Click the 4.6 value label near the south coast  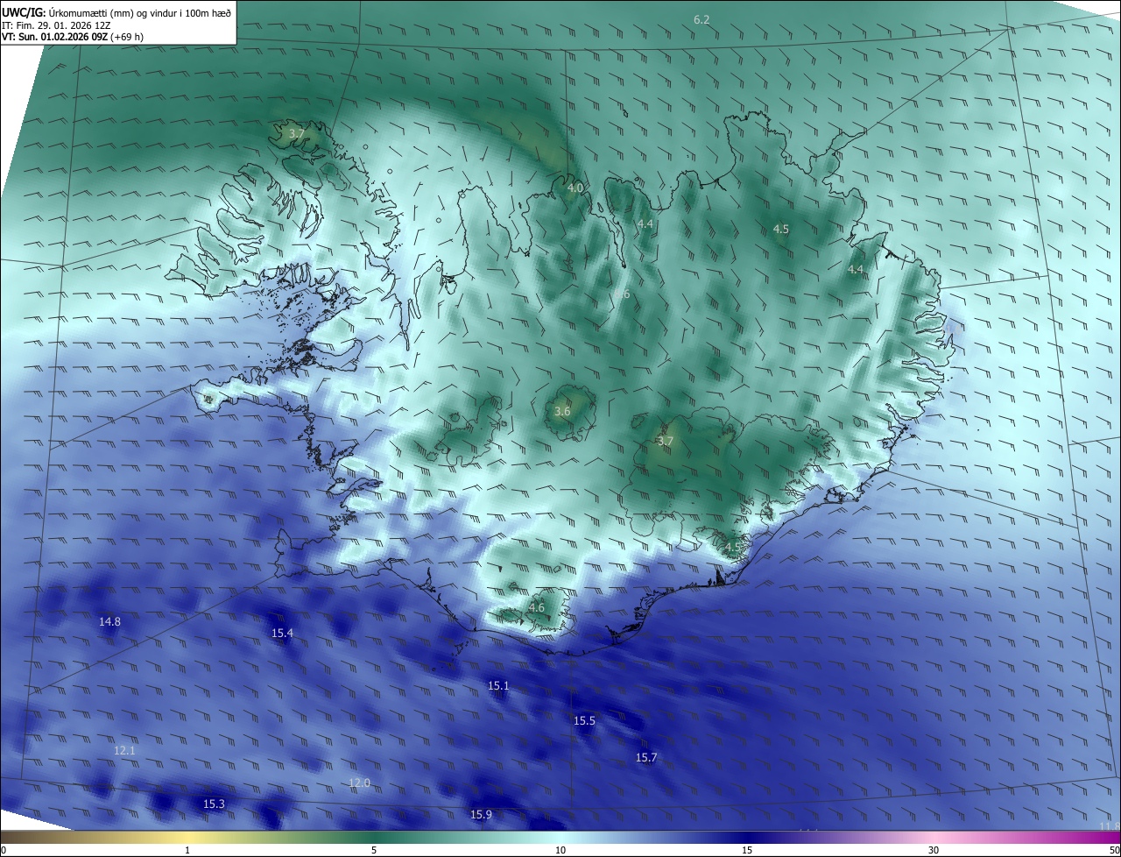tap(537, 607)
